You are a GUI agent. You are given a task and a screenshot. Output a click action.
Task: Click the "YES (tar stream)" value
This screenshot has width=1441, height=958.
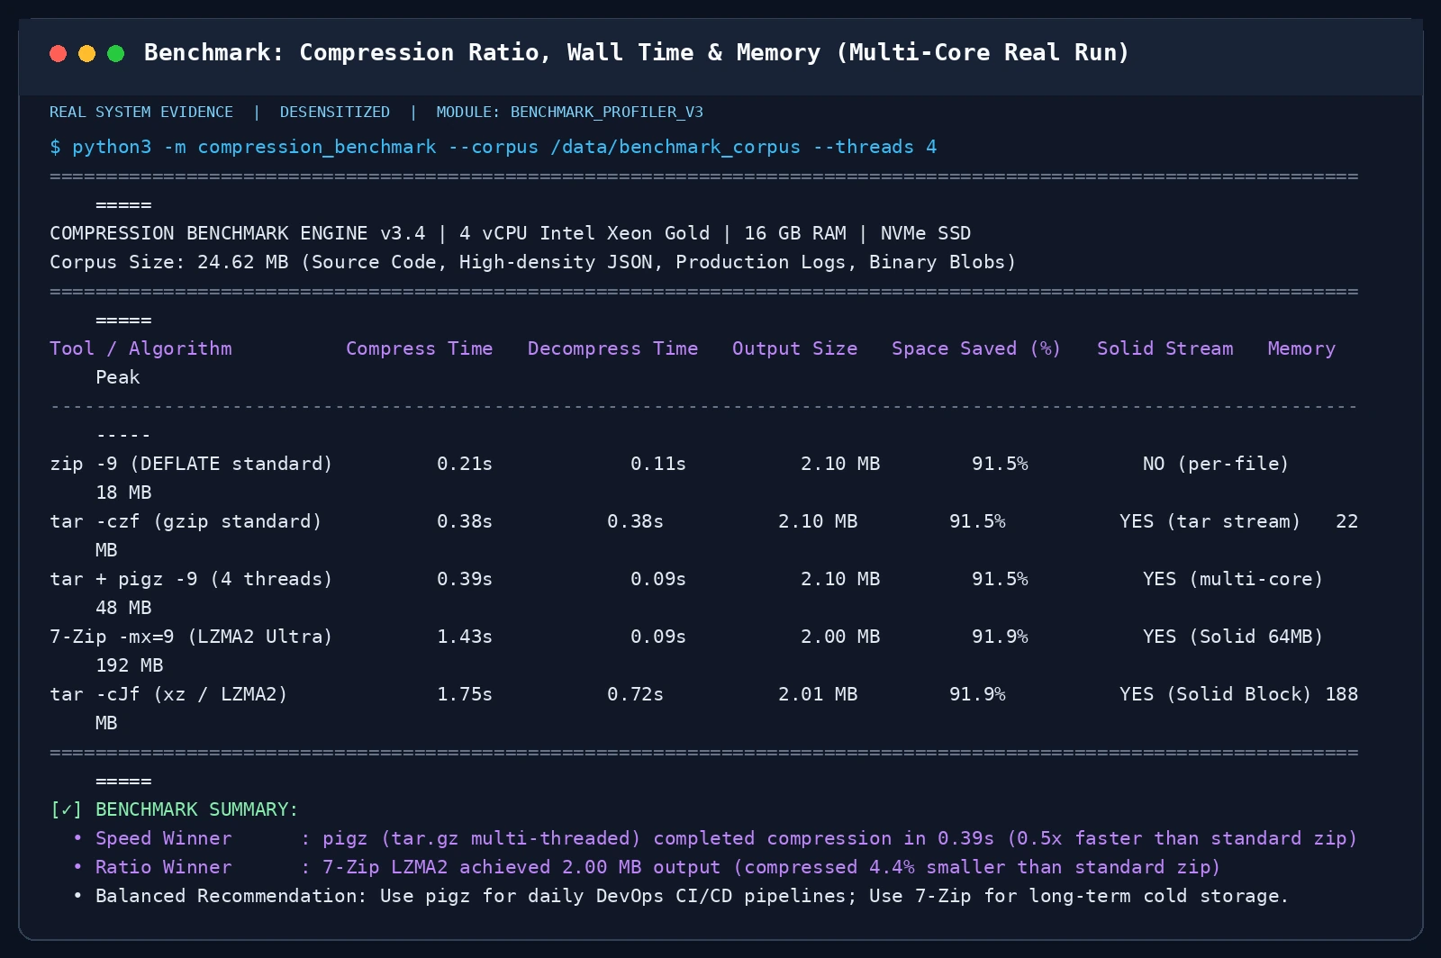point(1210,521)
